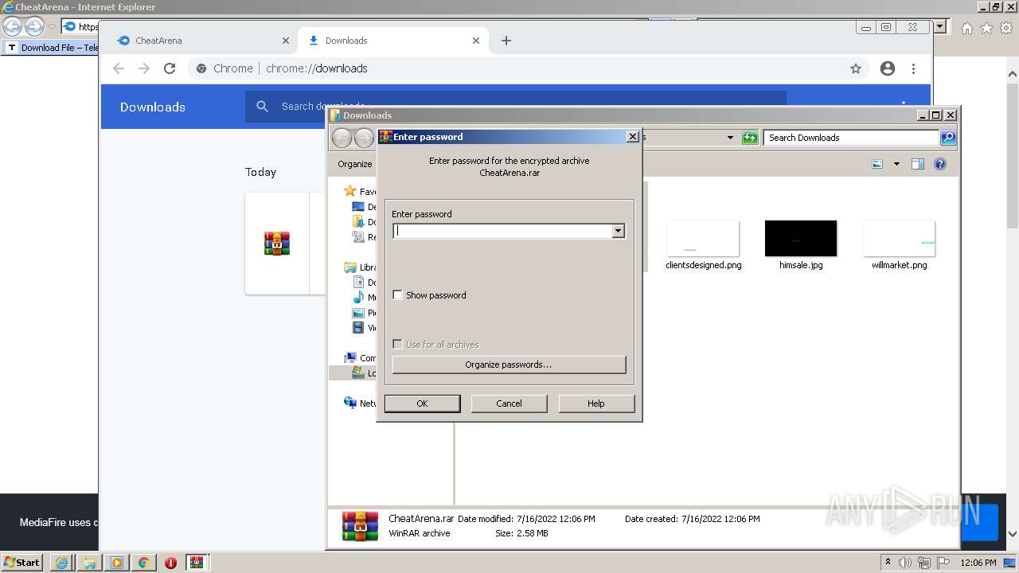Open a new Chrome tab
This screenshot has width=1019, height=573.
tap(506, 41)
